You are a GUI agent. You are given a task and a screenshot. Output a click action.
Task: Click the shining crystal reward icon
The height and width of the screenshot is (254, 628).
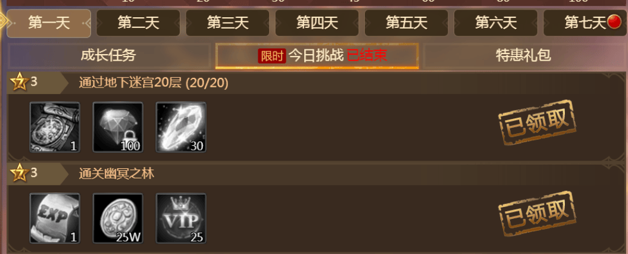click(181, 127)
